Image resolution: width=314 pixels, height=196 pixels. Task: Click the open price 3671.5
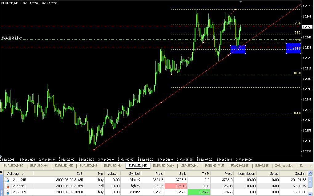[x=158, y=180]
